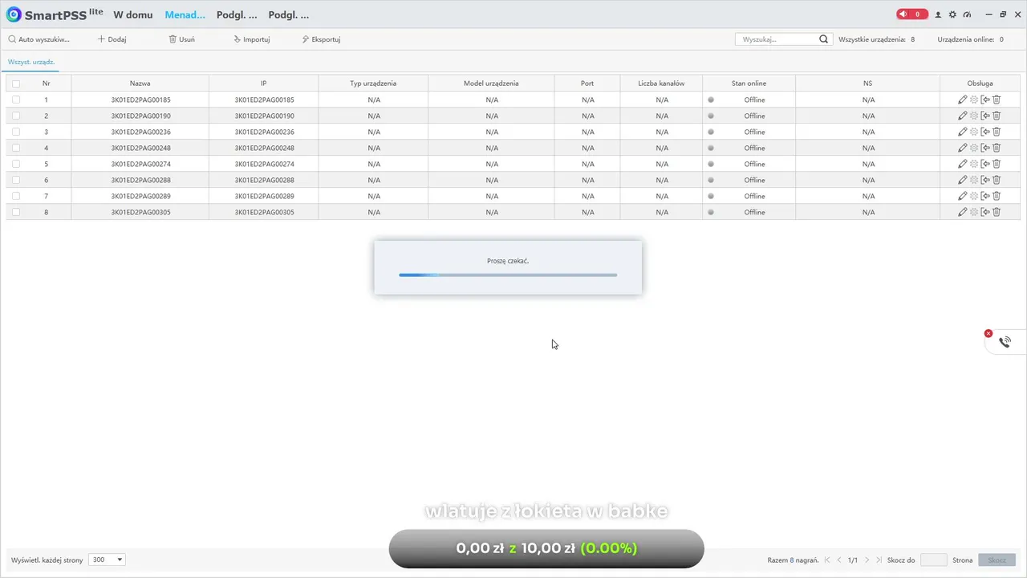
Task: Open the system performance gauge icon
Action: click(967, 14)
